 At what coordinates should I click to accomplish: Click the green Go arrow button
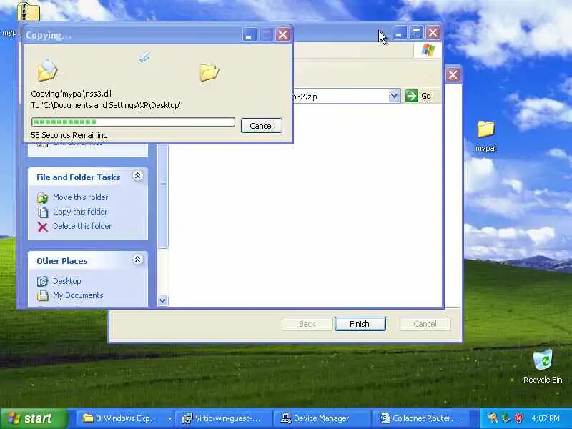pos(412,96)
